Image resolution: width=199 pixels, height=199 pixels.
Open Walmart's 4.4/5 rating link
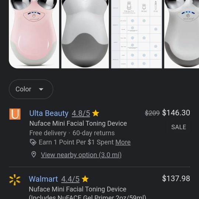70,179
